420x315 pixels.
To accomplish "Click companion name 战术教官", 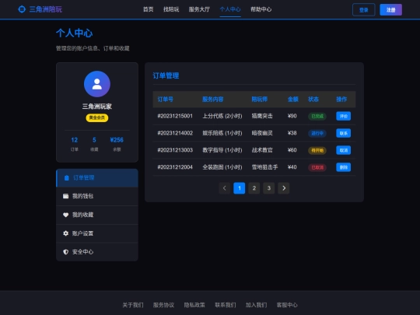I will (262, 150).
